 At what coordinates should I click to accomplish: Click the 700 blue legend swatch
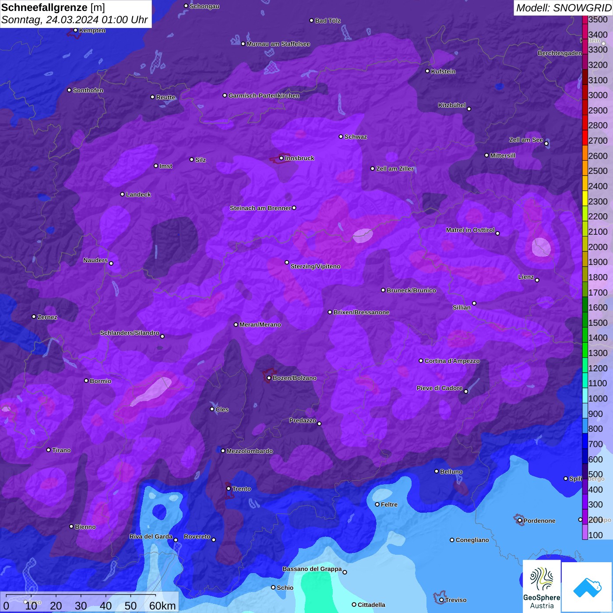click(x=585, y=441)
